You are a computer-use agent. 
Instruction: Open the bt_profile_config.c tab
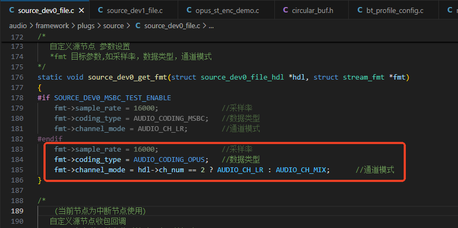pos(393,10)
